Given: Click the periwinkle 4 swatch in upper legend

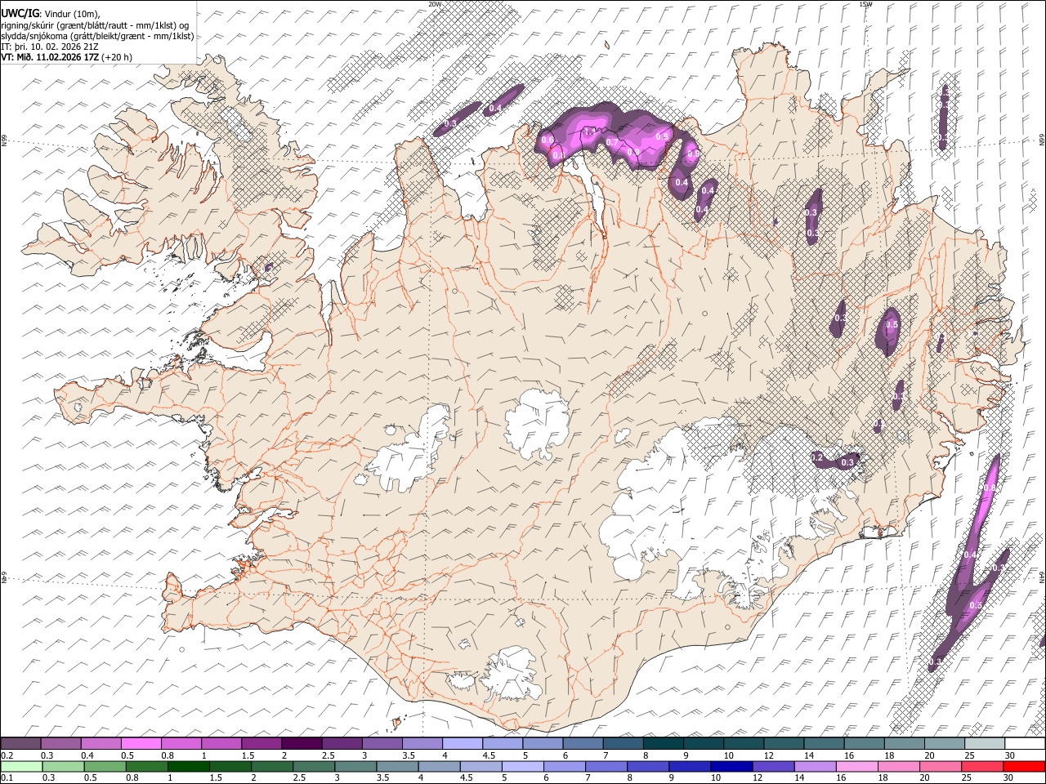Looking at the screenshot, I should click(x=462, y=744).
